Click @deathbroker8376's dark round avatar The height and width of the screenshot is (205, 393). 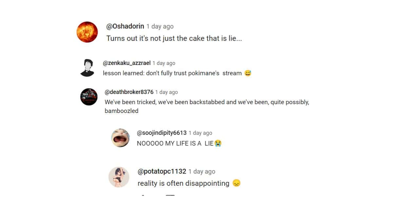coord(89,97)
